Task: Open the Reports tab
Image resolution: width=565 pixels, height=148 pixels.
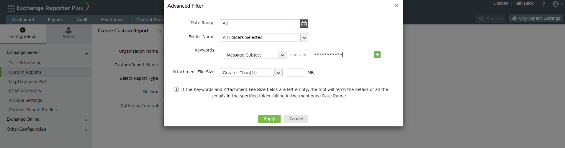Action: 55,20
